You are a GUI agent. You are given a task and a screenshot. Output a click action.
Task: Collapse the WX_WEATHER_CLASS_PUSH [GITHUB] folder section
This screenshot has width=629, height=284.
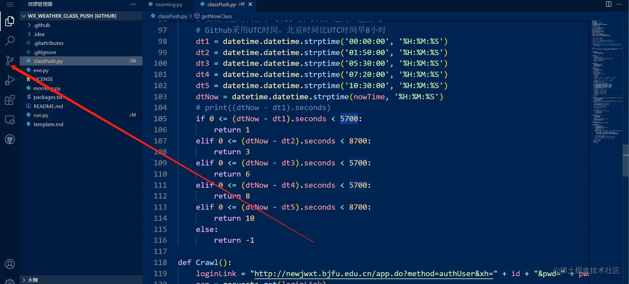pos(81,16)
